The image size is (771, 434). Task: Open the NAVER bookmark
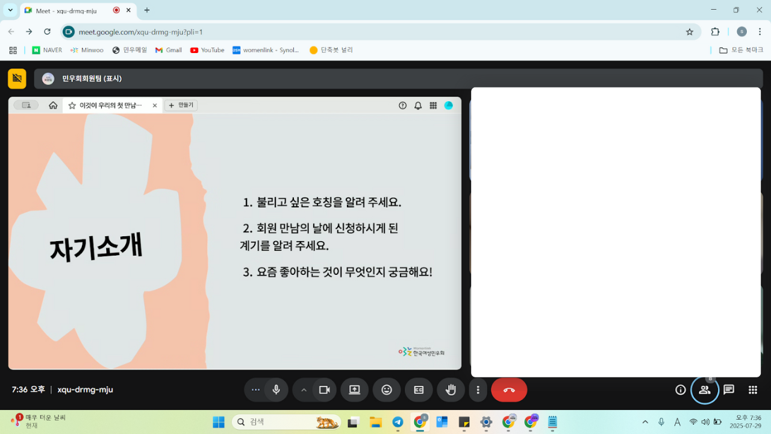(x=47, y=50)
